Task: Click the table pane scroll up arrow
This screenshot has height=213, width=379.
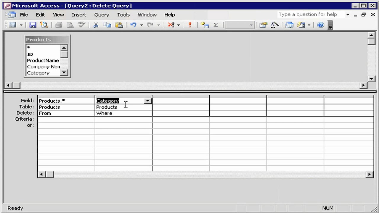Action: pos(372,35)
